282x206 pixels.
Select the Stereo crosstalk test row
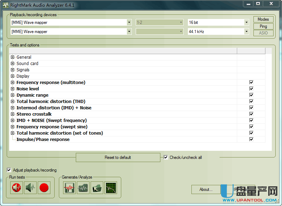(x=33, y=114)
